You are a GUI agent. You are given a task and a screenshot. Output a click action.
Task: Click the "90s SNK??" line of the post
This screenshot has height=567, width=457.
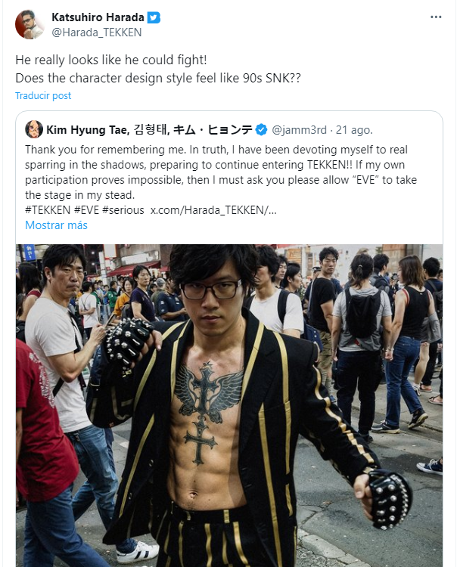click(158, 78)
